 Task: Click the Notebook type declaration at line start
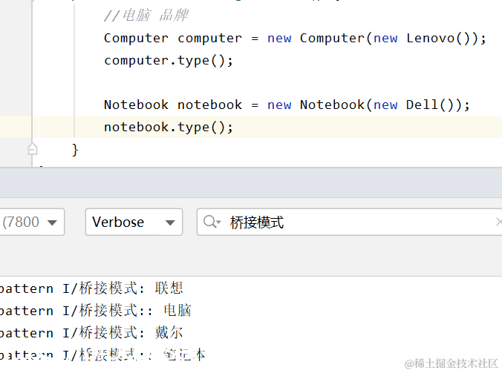coord(136,105)
